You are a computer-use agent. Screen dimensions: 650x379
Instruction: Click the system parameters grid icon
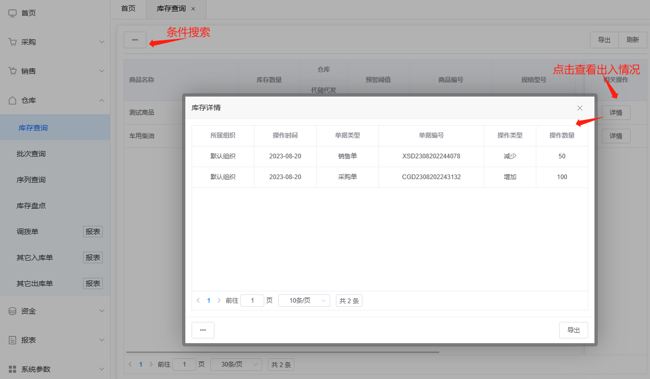pyautogui.click(x=12, y=369)
